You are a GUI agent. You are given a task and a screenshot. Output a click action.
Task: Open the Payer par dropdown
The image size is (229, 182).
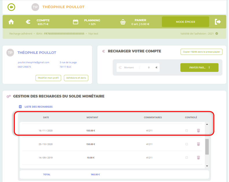pyautogui.click(x=199, y=68)
